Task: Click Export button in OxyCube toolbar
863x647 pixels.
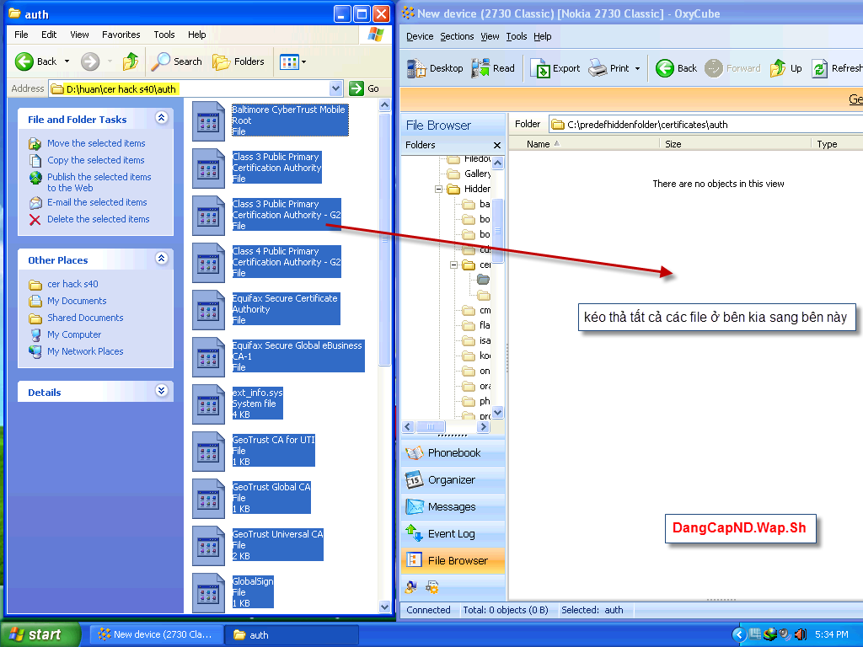Action: [x=555, y=68]
